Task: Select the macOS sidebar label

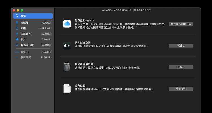Action: tap(25, 52)
